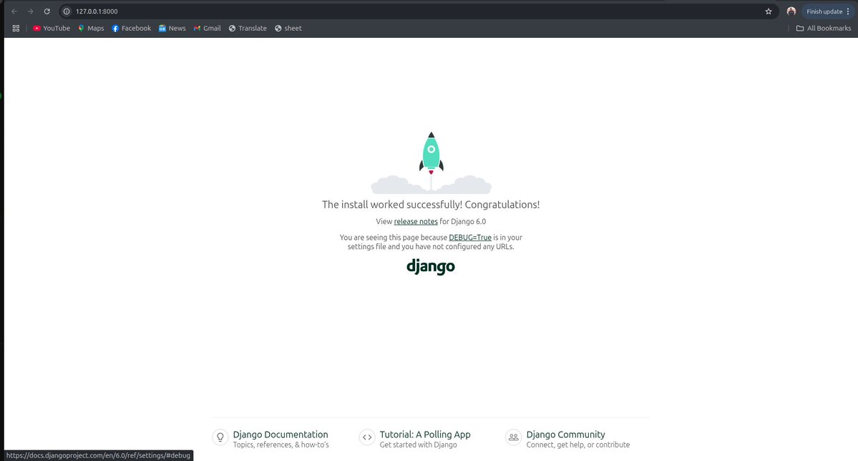This screenshot has height=461, width=858.
Task: Go back to the previous page
Action: coord(14,11)
